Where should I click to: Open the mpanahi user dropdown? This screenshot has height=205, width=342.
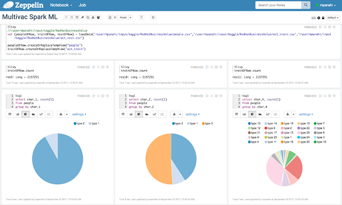(326, 5)
